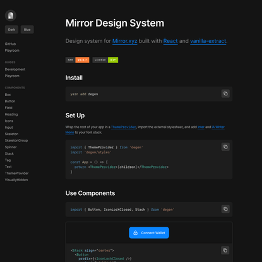View the Skeleton component page
Image resolution: width=262 pixels, height=262 pixels.
(x=11, y=134)
